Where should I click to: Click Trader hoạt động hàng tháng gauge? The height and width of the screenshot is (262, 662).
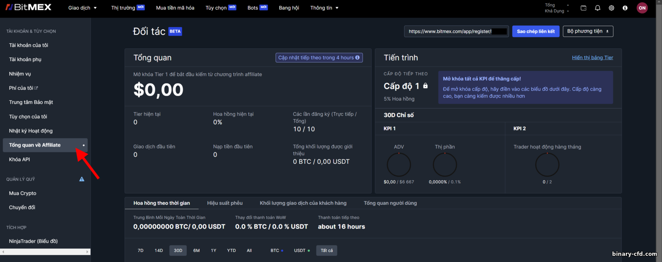point(547,165)
